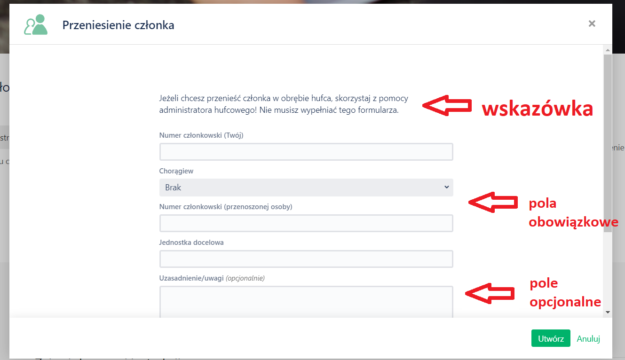Click the Przeniesienie członka dialog title
625x360 pixels.
click(x=118, y=25)
